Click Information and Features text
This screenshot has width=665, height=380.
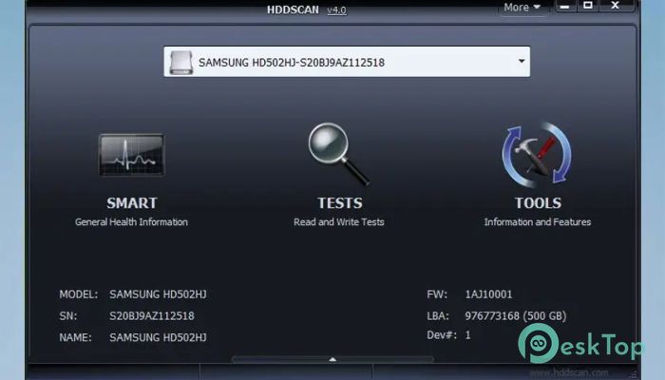click(x=538, y=221)
